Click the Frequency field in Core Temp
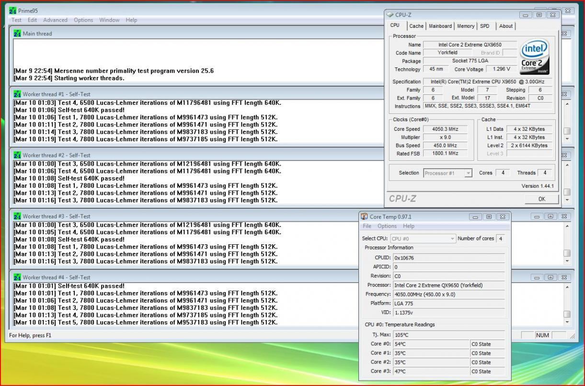The height and width of the screenshot is (386, 585). pyautogui.click(x=448, y=295)
